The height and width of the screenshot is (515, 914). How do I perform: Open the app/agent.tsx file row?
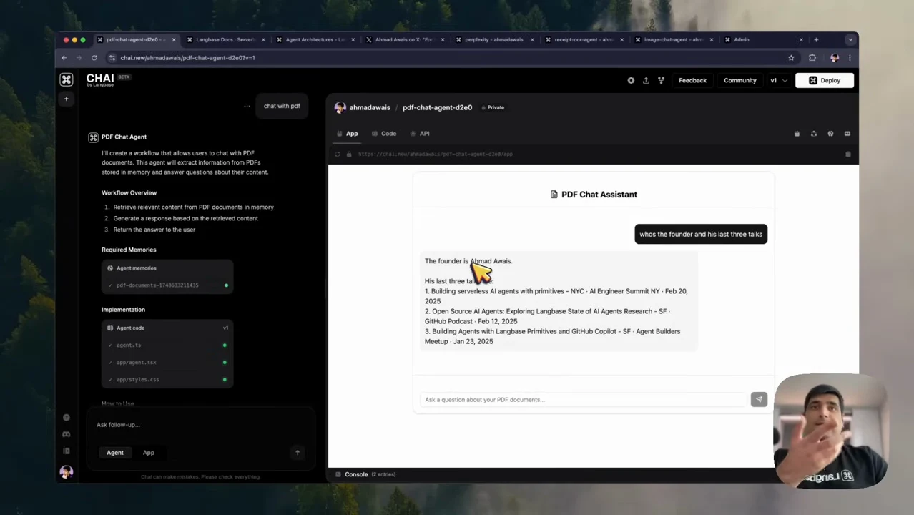click(x=167, y=363)
